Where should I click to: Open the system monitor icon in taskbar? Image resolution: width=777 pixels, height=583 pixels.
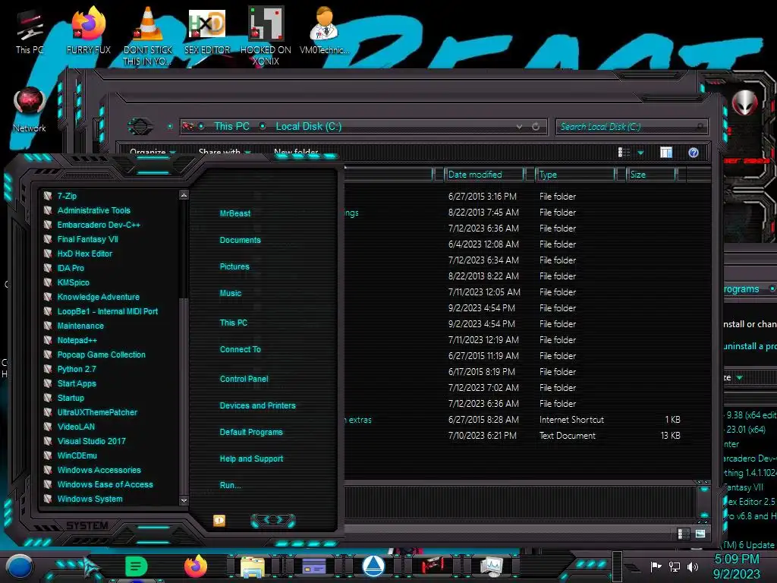coord(492,566)
